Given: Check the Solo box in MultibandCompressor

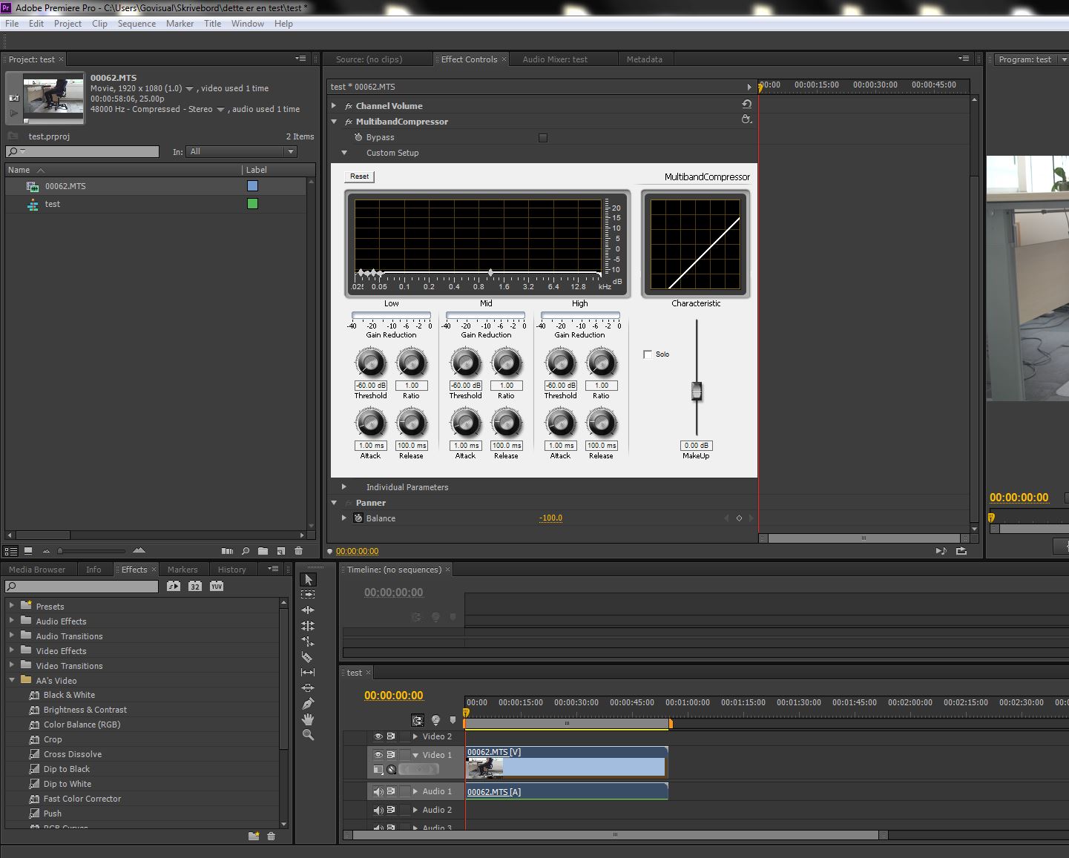Looking at the screenshot, I should pos(648,354).
